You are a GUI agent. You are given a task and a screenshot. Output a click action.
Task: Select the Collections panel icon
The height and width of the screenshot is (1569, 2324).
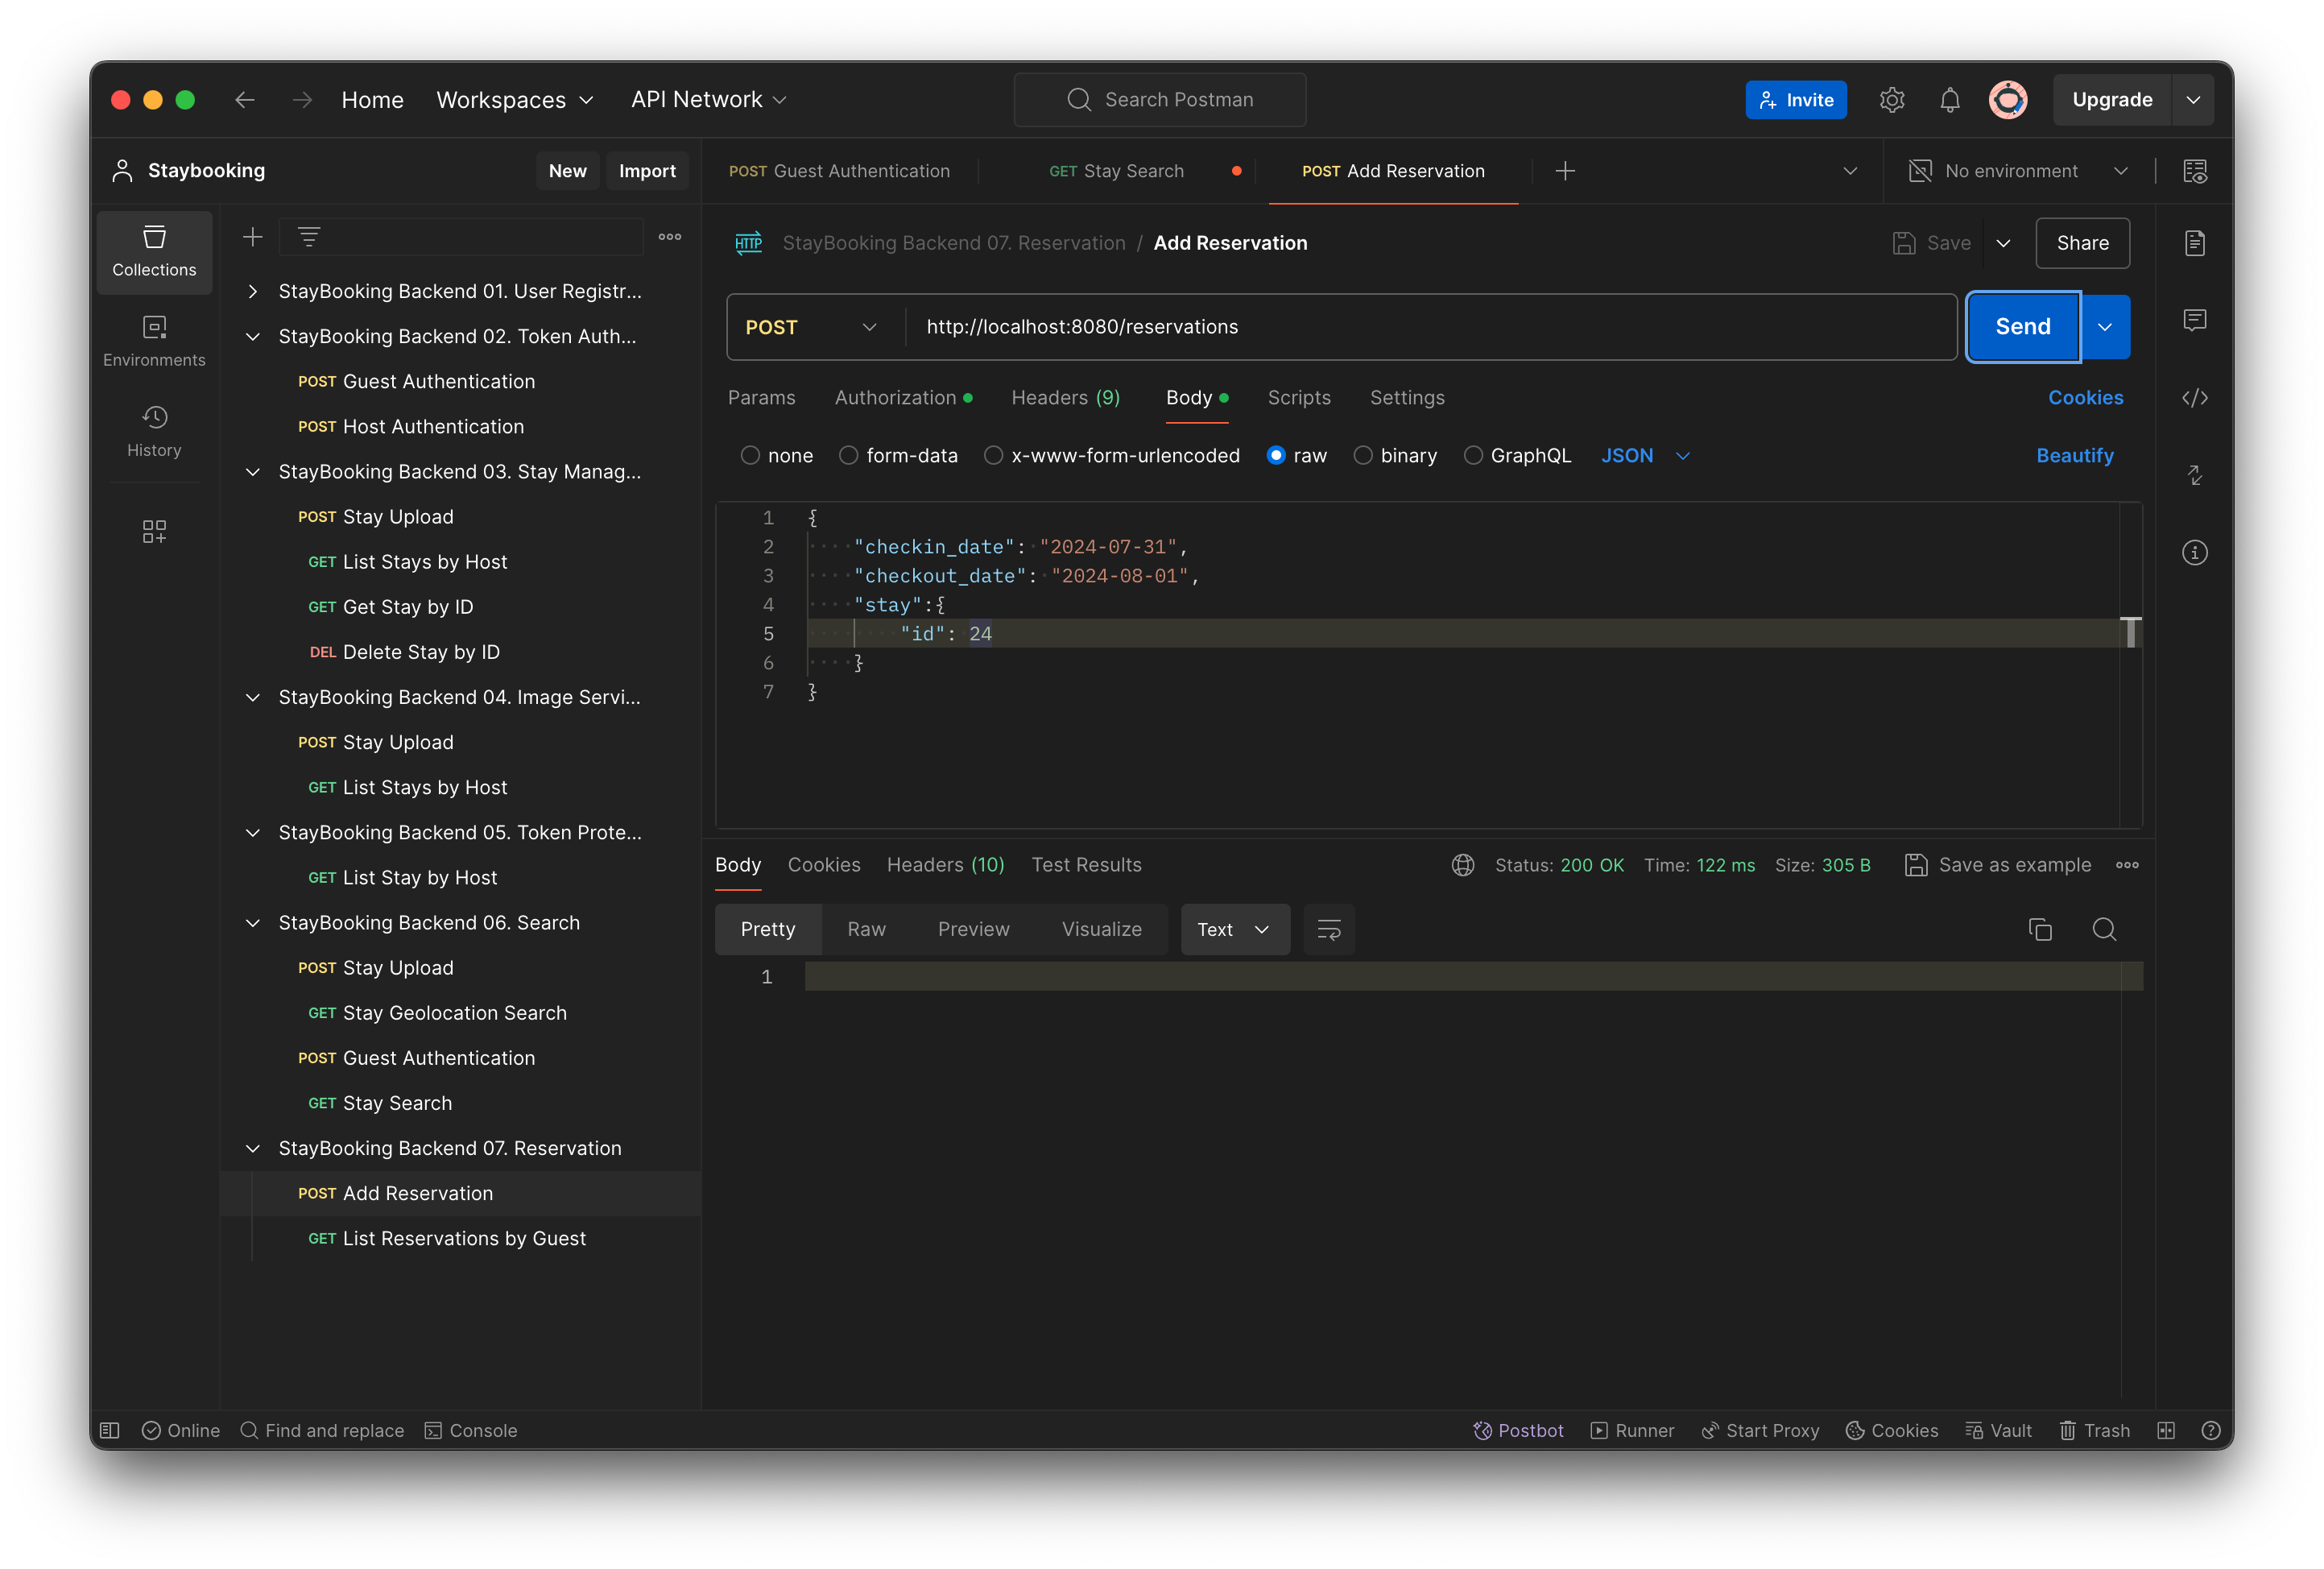[x=154, y=250]
